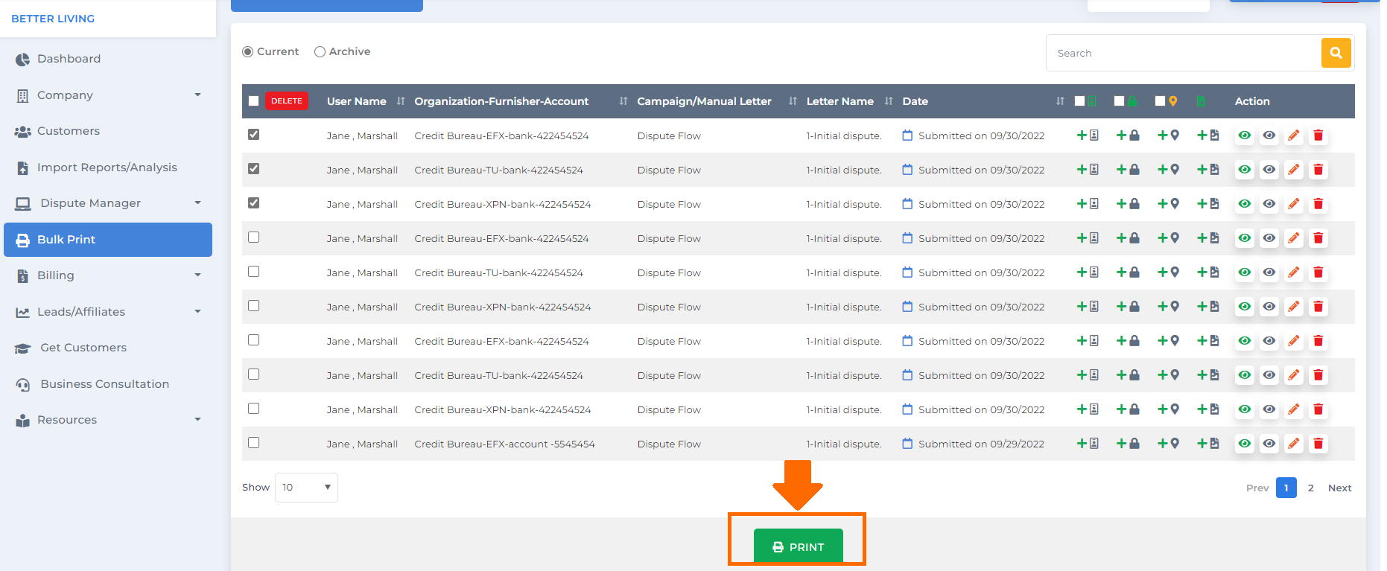Add address pin for checked TU-bank row
The height and width of the screenshot is (571, 1387).
pos(1168,170)
